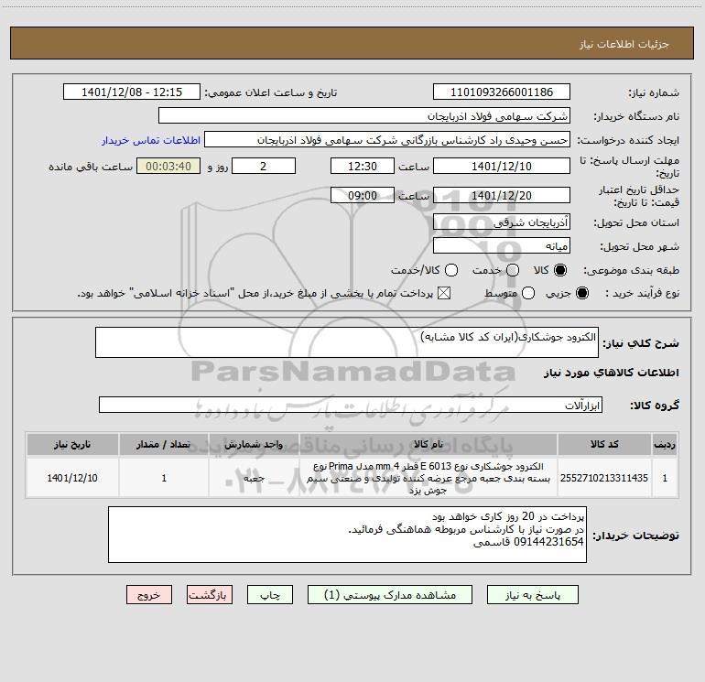Open مشاهده مدارک پیوستی (1) button
Screen dimensions: 705x682
point(390,595)
